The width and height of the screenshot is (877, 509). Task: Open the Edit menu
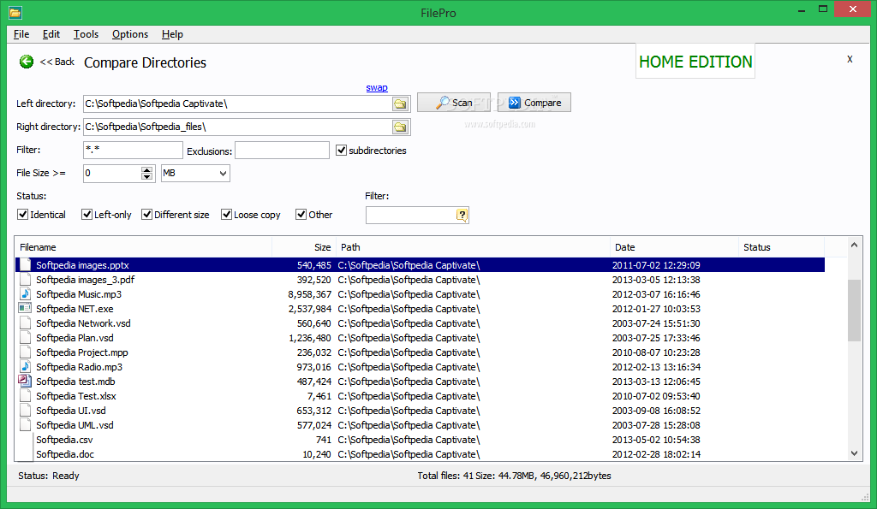tap(51, 34)
